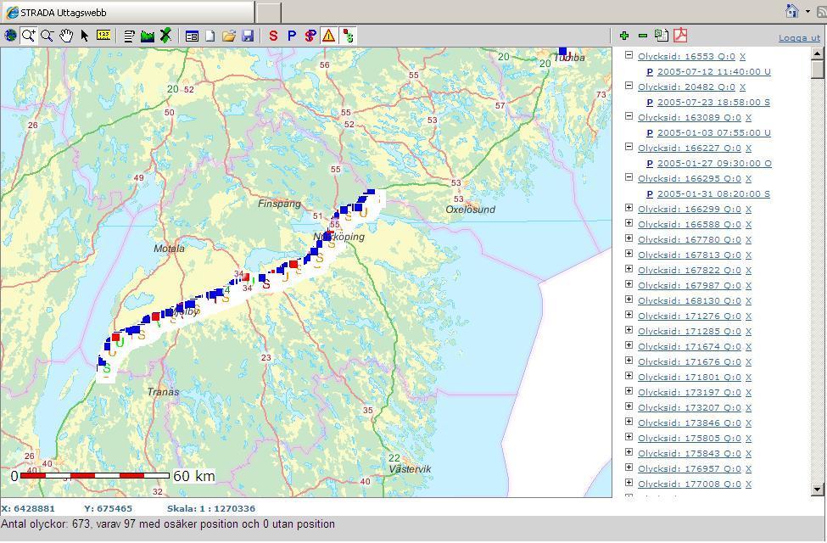Click the red S toolbar icon
The width and height of the screenshot is (827, 543).
tap(272, 36)
